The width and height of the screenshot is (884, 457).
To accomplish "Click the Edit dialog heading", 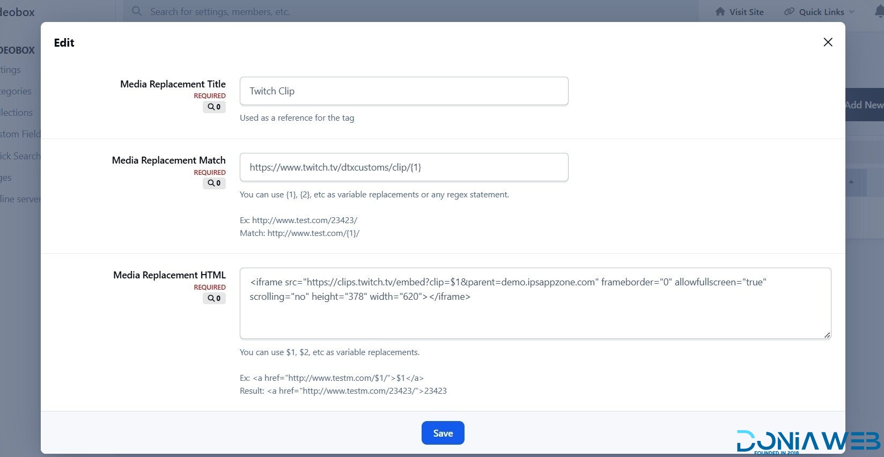I will click(x=64, y=43).
